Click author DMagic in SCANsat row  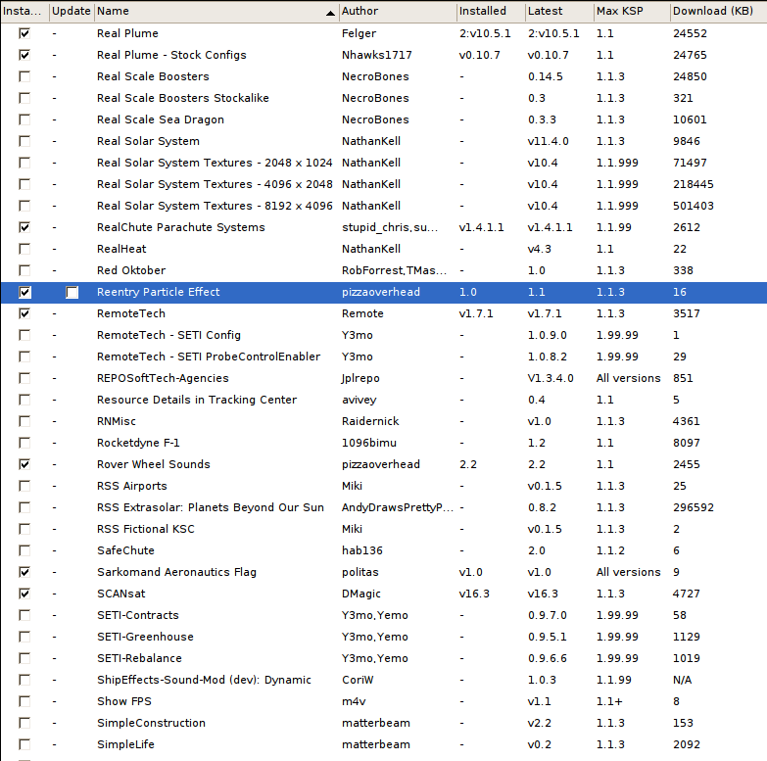(x=361, y=594)
